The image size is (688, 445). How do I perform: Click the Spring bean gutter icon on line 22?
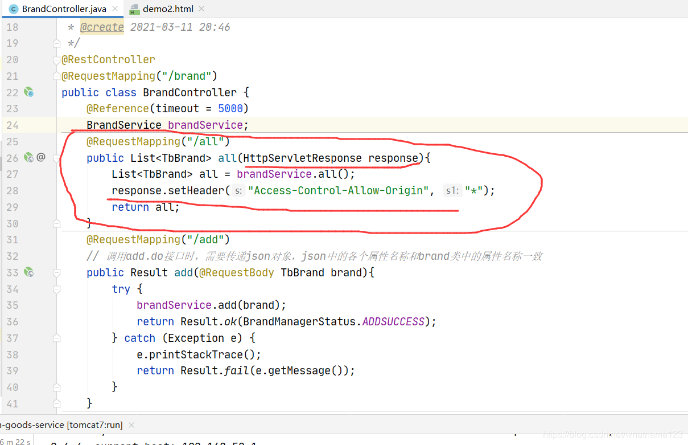(x=28, y=92)
